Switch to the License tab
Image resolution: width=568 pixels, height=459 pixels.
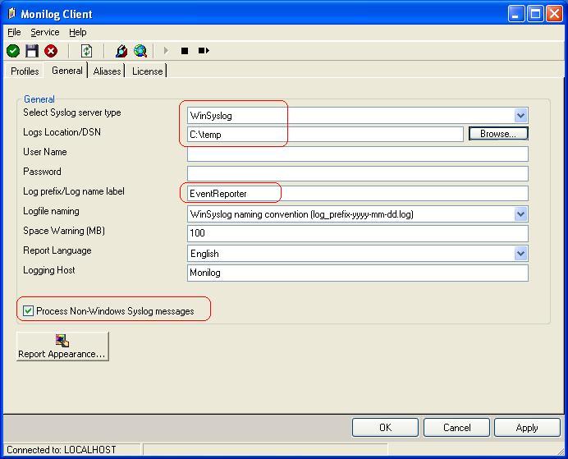[148, 71]
